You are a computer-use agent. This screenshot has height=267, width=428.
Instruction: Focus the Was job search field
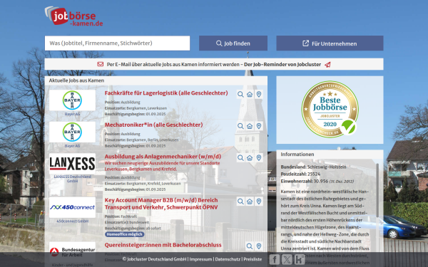tap(118, 43)
